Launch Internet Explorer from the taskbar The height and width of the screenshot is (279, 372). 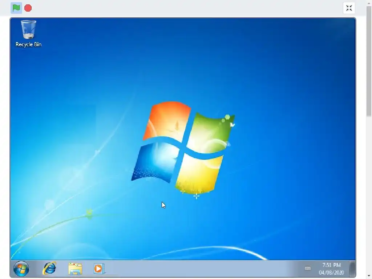(49, 268)
